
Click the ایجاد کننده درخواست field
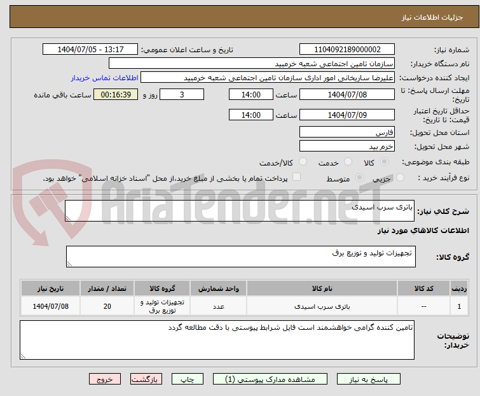point(268,78)
